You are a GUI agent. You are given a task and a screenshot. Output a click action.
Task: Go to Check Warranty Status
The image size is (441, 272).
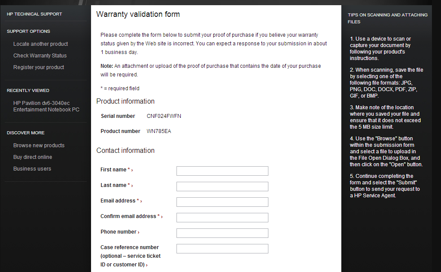[40, 56]
